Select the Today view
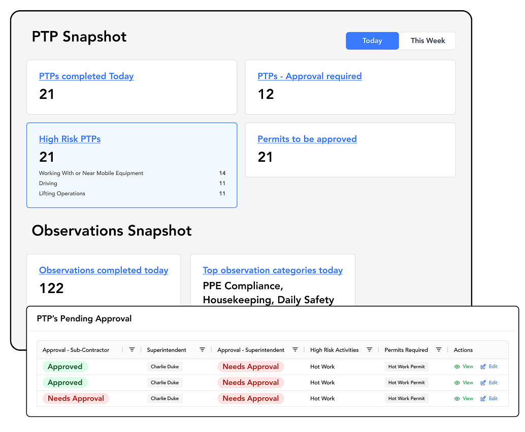525x432 pixels. pyautogui.click(x=372, y=41)
